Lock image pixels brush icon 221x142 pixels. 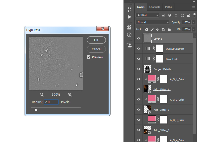click(x=152, y=29)
